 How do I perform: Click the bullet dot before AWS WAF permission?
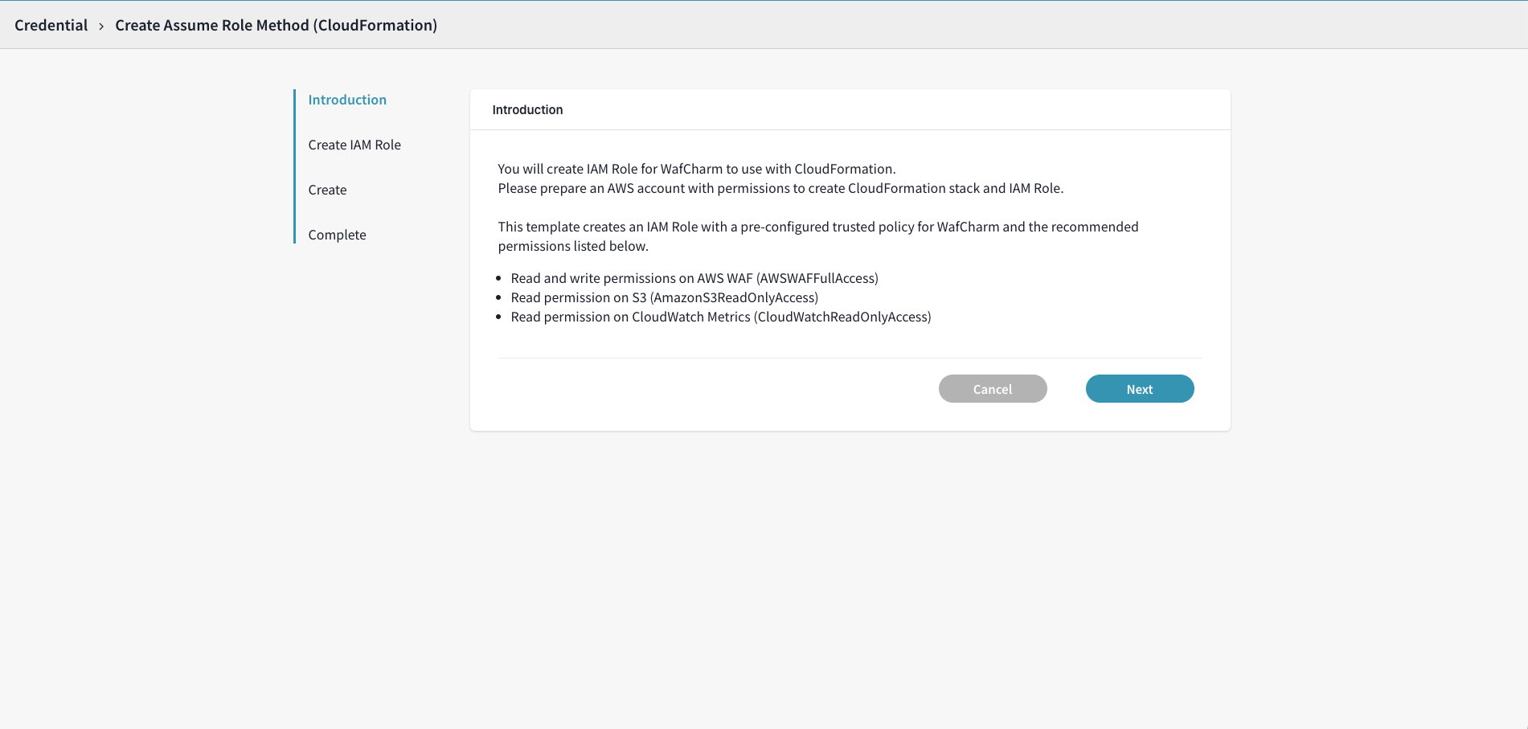point(499,279)
